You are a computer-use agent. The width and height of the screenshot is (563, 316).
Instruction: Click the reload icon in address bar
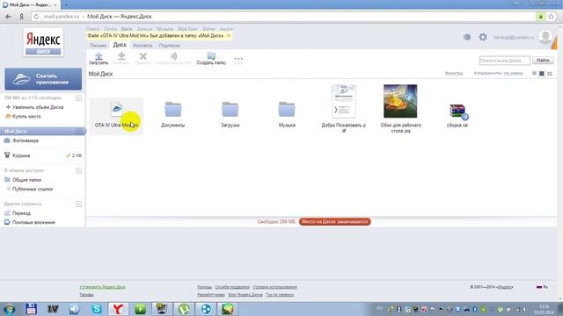click(x=36, y=17)
